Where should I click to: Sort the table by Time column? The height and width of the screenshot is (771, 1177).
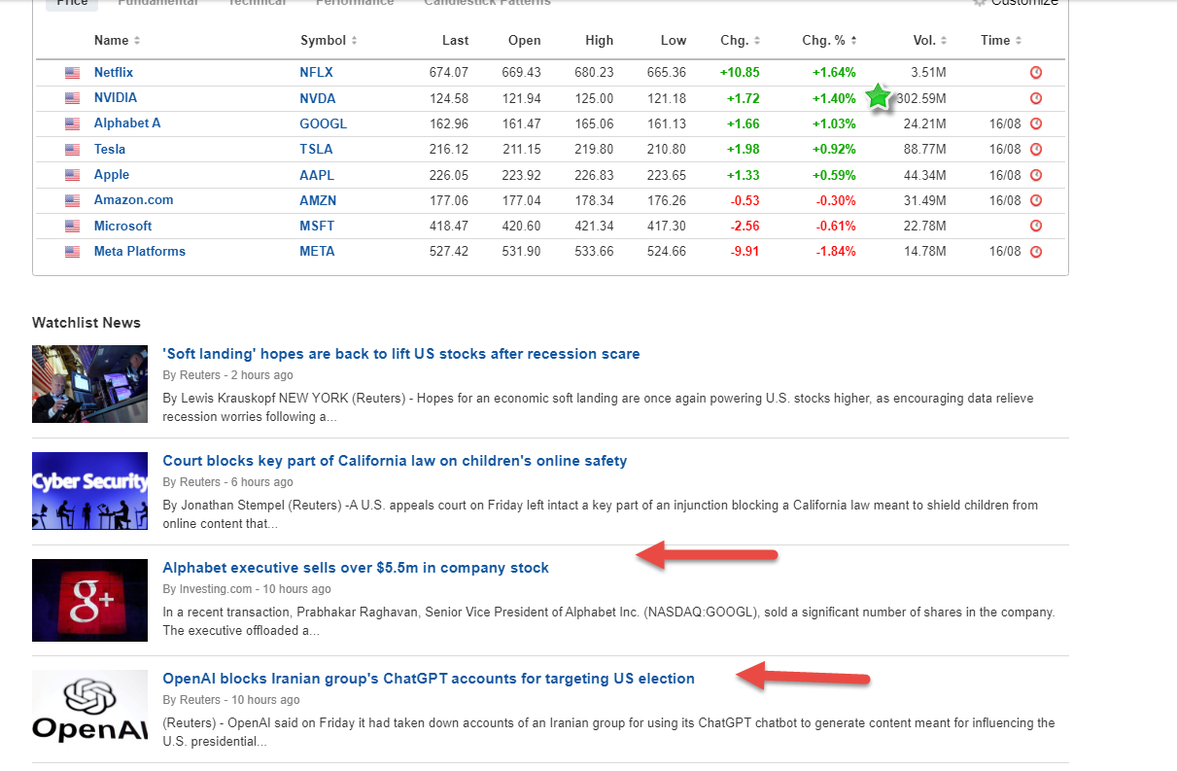pyautogui.click(x=1001, y=40)
